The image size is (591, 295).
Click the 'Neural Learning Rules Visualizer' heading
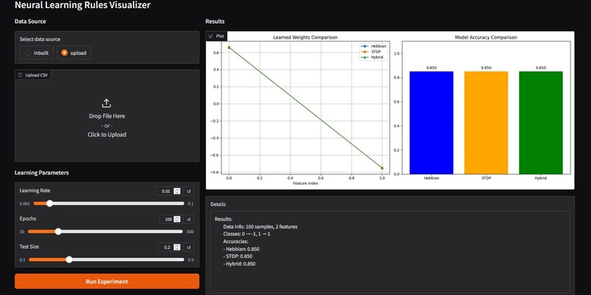click(83, 5)
